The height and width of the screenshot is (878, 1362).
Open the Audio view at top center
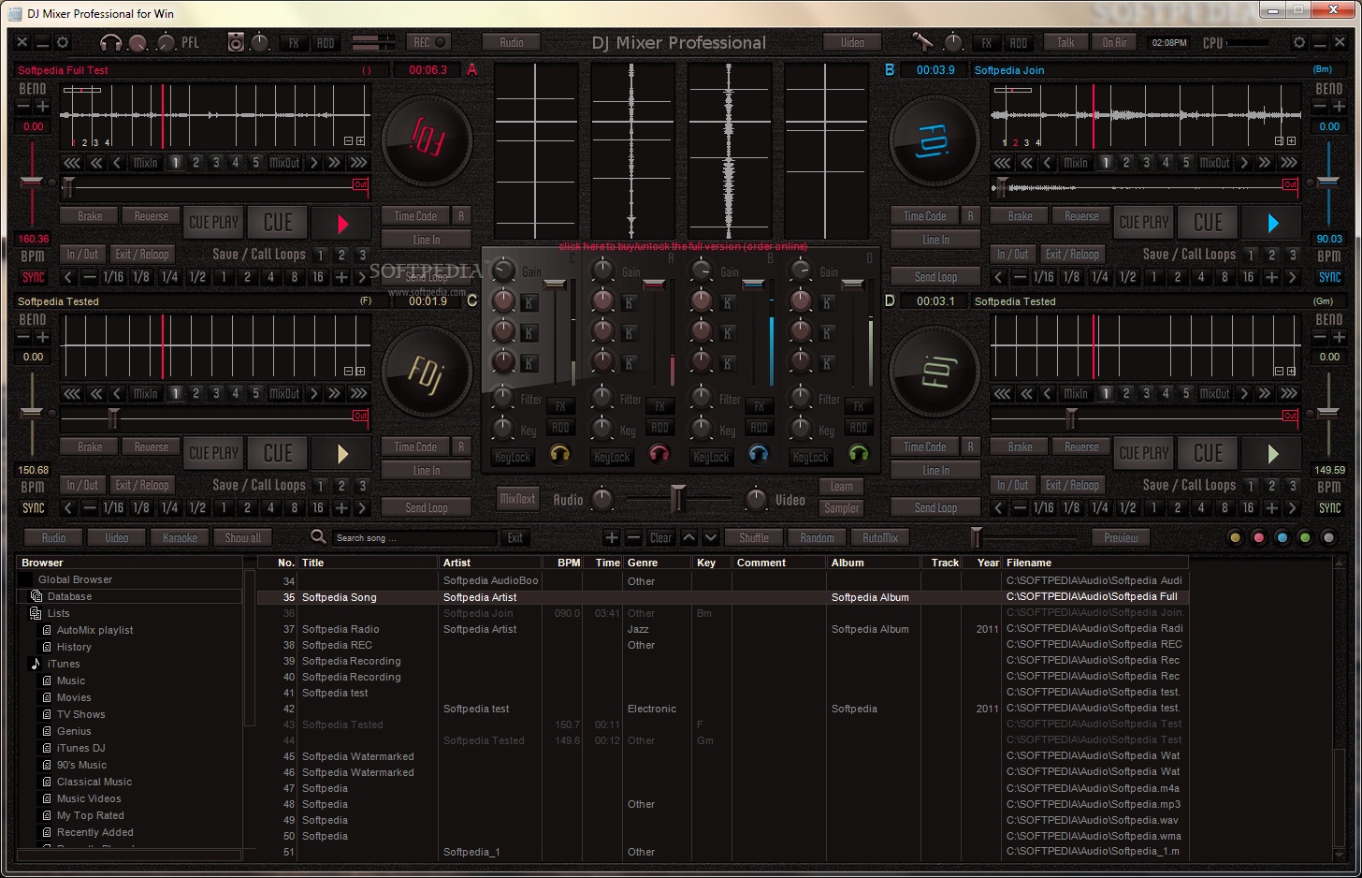pyautogui.click(x=512, y=42)
